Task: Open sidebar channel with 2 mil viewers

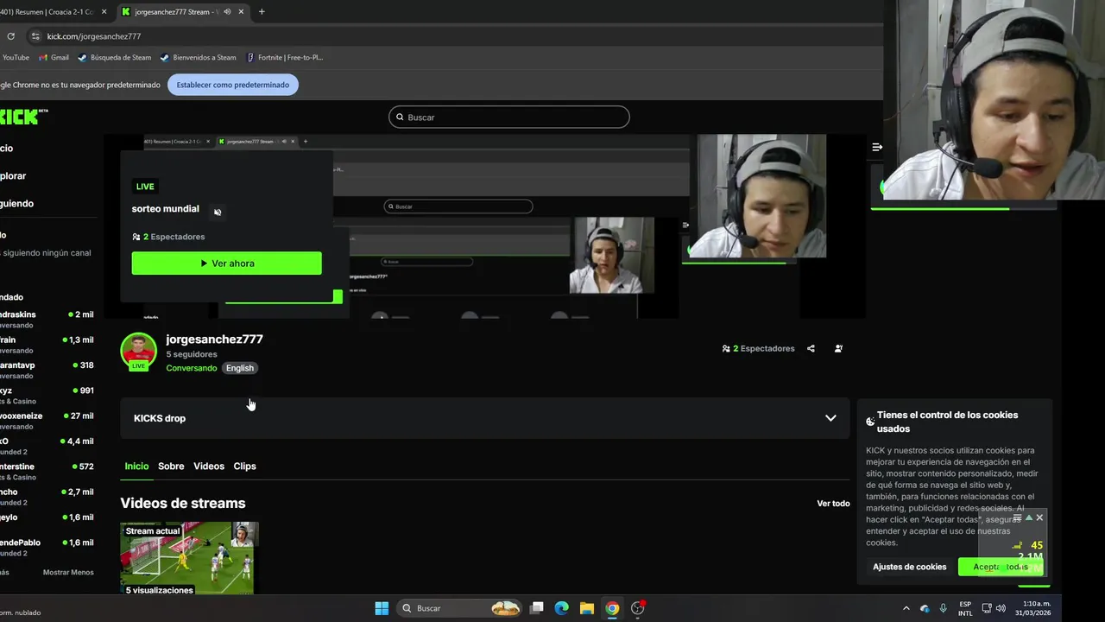Action: [47, 320]
